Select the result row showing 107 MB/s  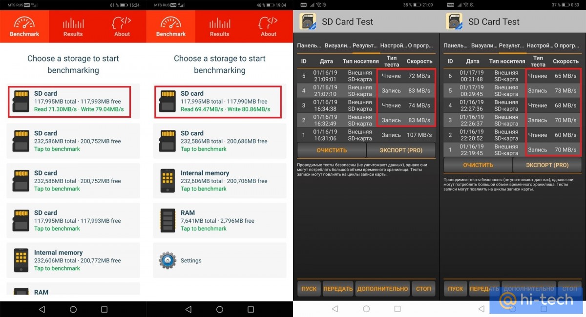366,135
